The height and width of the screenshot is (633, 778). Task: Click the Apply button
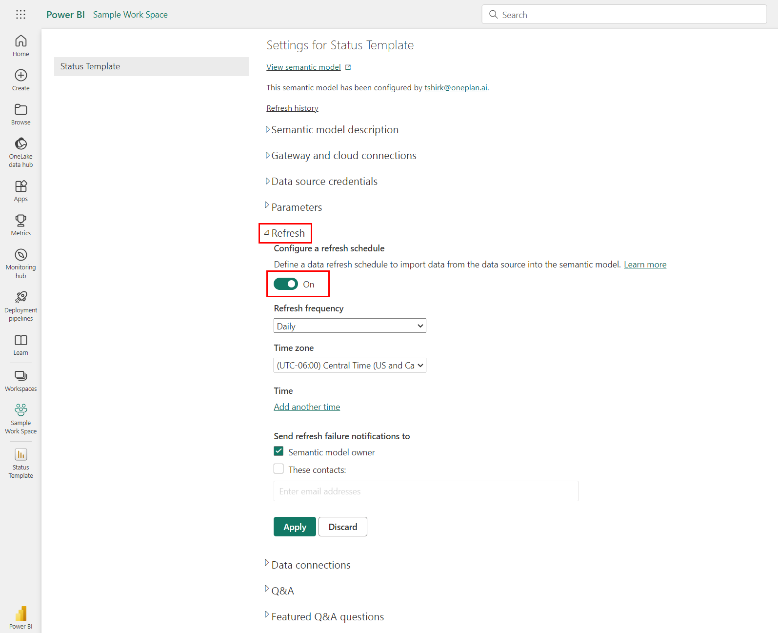coord(295,527)
